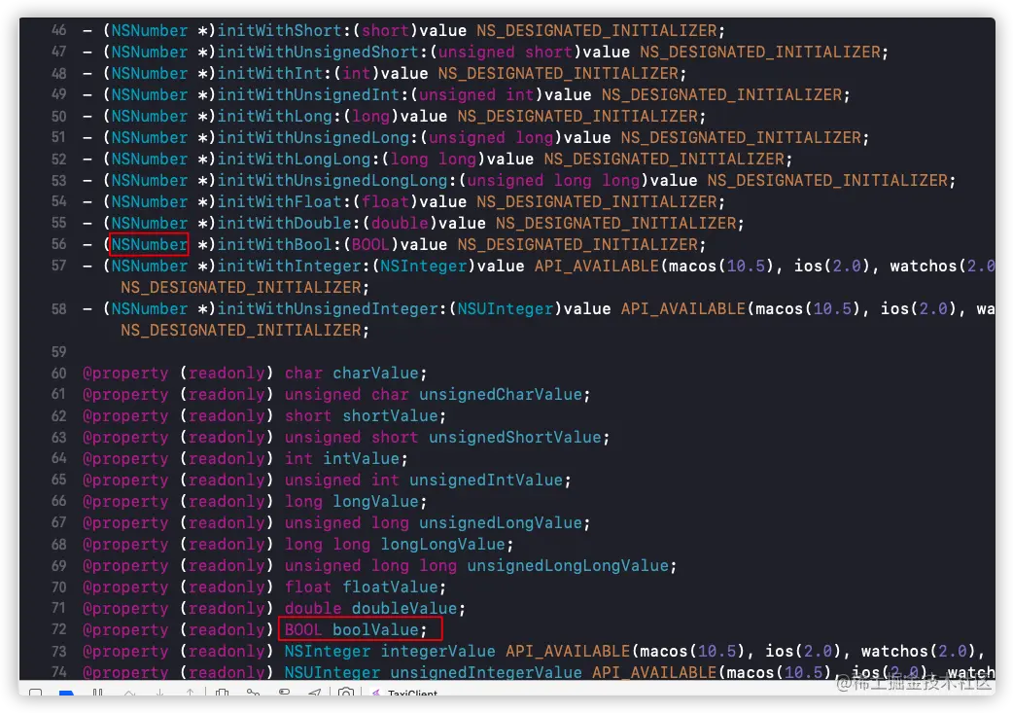Screen dimensions: 1013x713
Task: Click NSNumber return type on line 56
Action: (x=150, y=244)
